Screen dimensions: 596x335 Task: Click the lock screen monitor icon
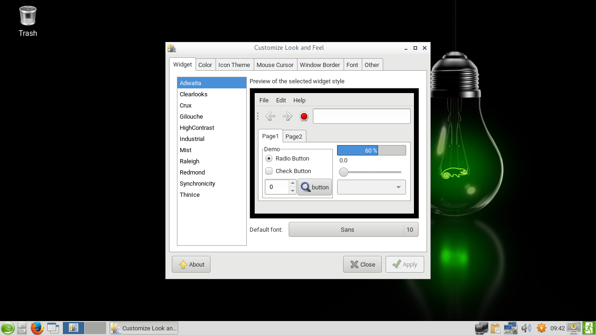pos(574,328)
